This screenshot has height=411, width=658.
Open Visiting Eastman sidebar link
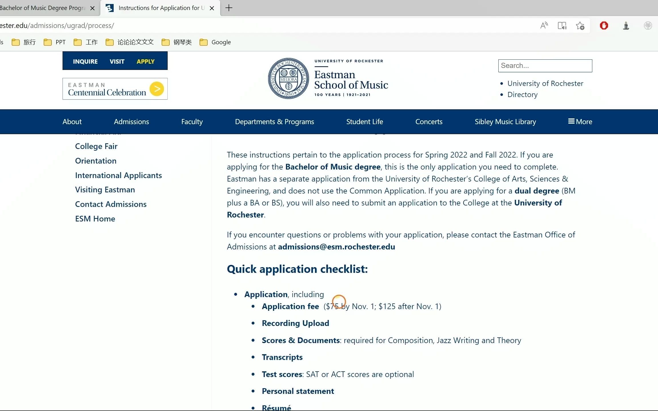(105, 190)
